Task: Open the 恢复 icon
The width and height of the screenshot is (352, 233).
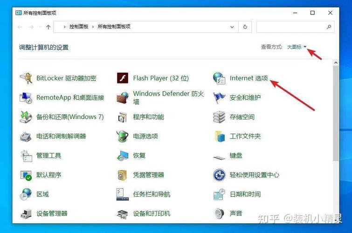Action: pyautogui.click(x=123, y=156)
